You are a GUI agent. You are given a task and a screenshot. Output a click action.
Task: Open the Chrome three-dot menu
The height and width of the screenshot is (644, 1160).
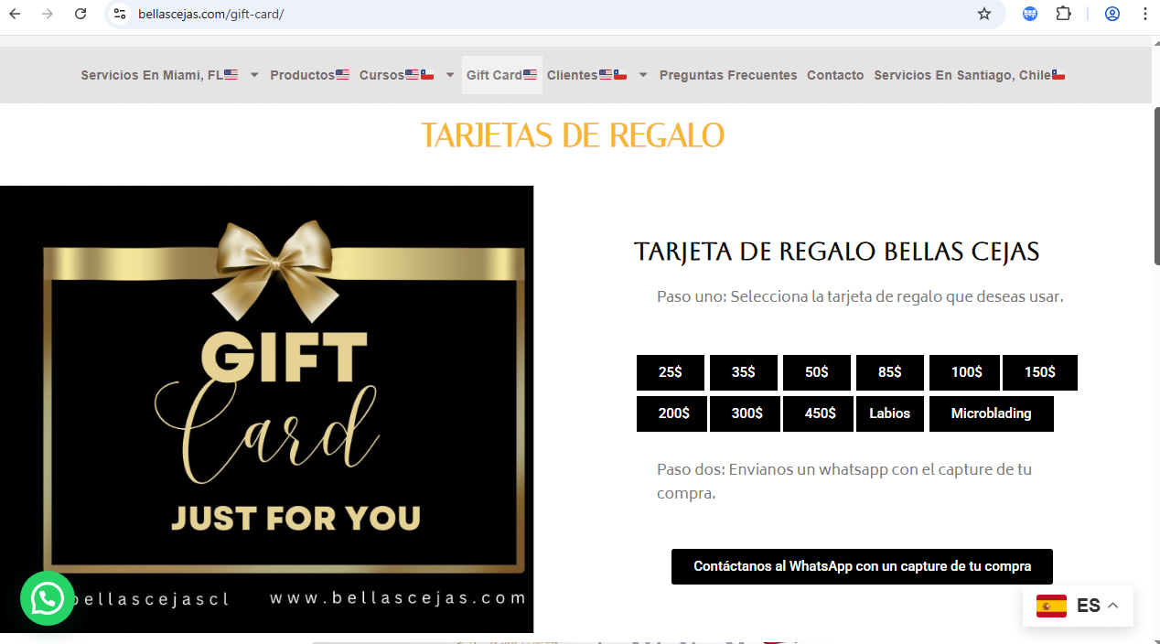coord(1144,14)
